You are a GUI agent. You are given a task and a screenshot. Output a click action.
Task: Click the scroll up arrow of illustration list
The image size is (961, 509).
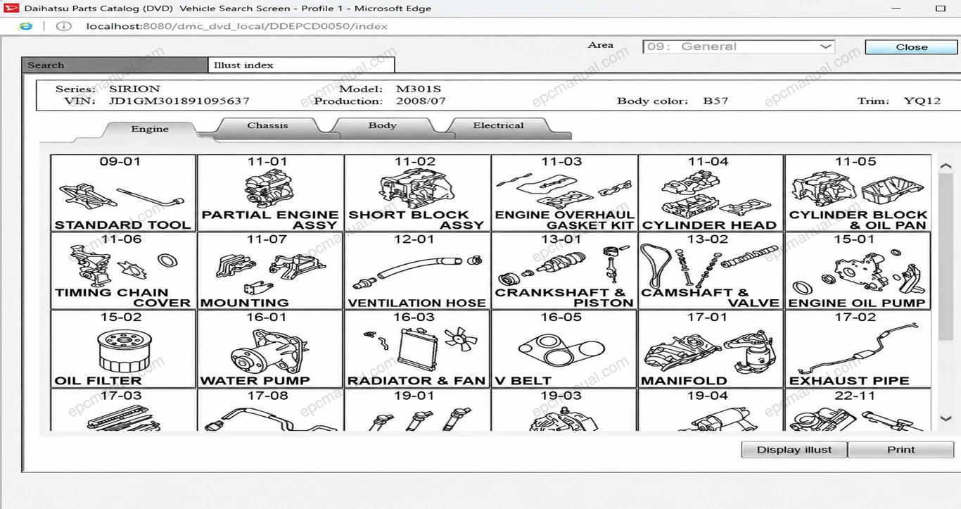pyautogui.click(x=946, y=165)
